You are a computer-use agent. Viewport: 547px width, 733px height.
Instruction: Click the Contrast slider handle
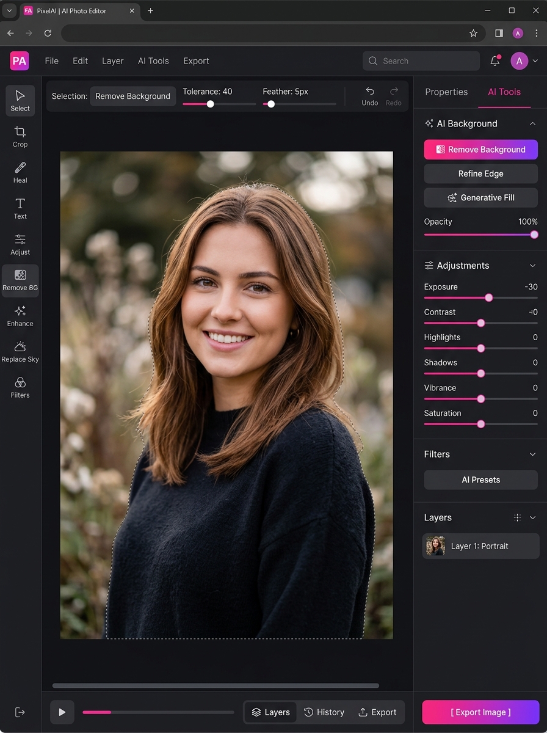[x=480, y=323]
